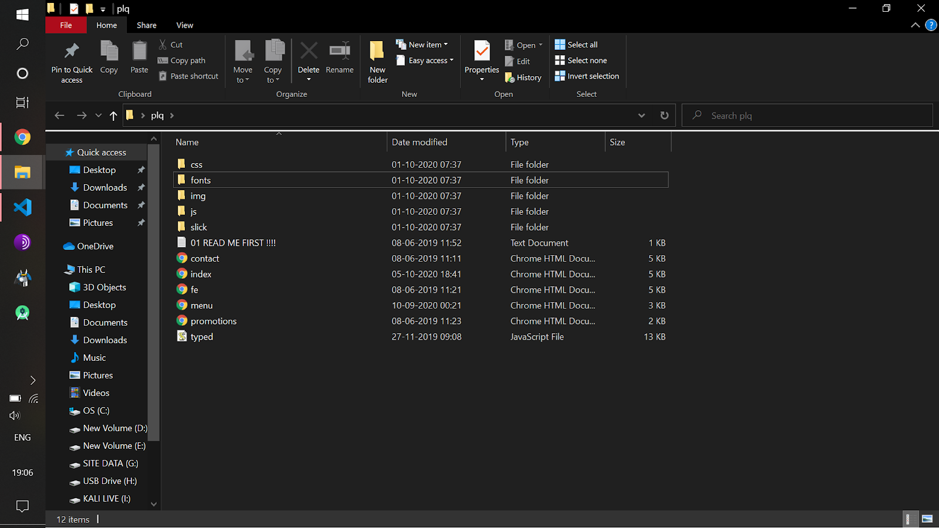Click Select all
This screenshot has height=528, width=939.
[576, 45]
